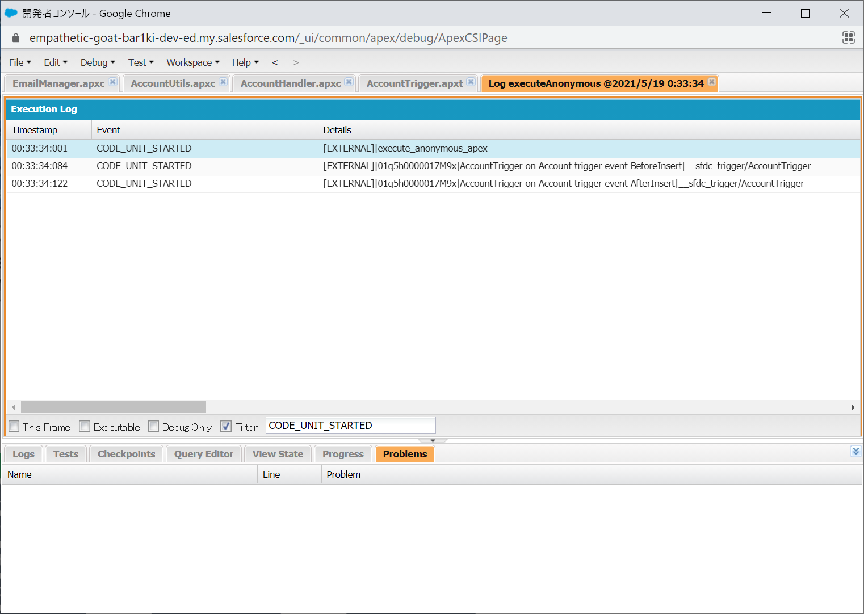Open the Progress tab
864x614 pixels.
(343, 454)
